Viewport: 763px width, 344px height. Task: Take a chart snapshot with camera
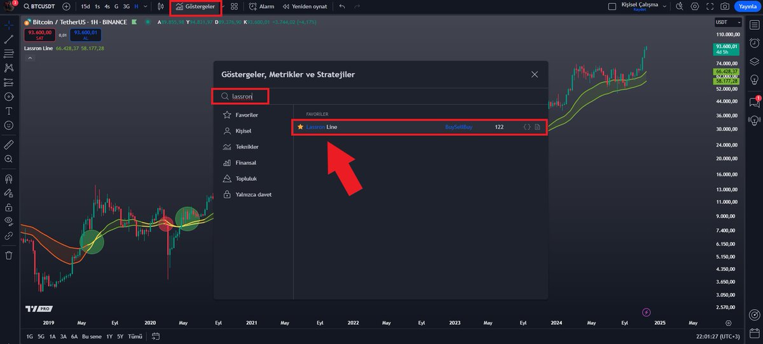(725, 6)
